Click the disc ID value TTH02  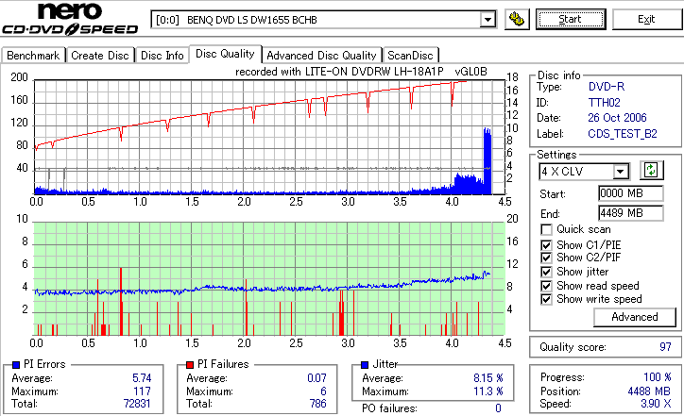pos(605,103)
